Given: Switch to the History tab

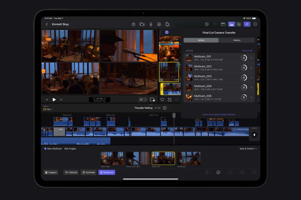Looking at the screenshot, I should point(237,40).
